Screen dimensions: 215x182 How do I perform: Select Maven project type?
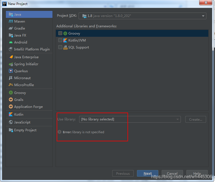coord(29,21)
